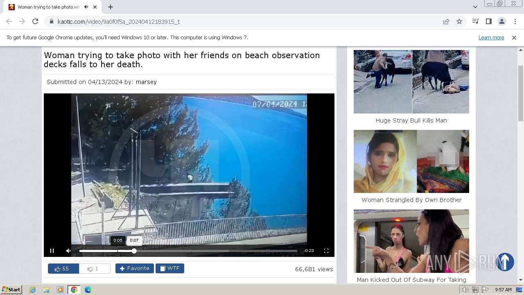Screen dimensions: 524x295
Task: Bookmark this page with star icon
Action: click(x=459, y=21)
